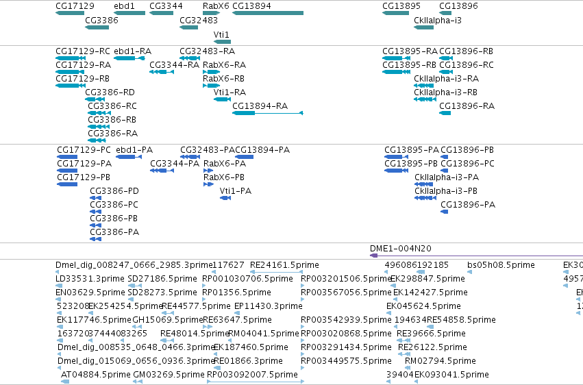583x385 pixels.
Task: Click the CG17129-RB transcript label
Action: click(x=82, y=79)
